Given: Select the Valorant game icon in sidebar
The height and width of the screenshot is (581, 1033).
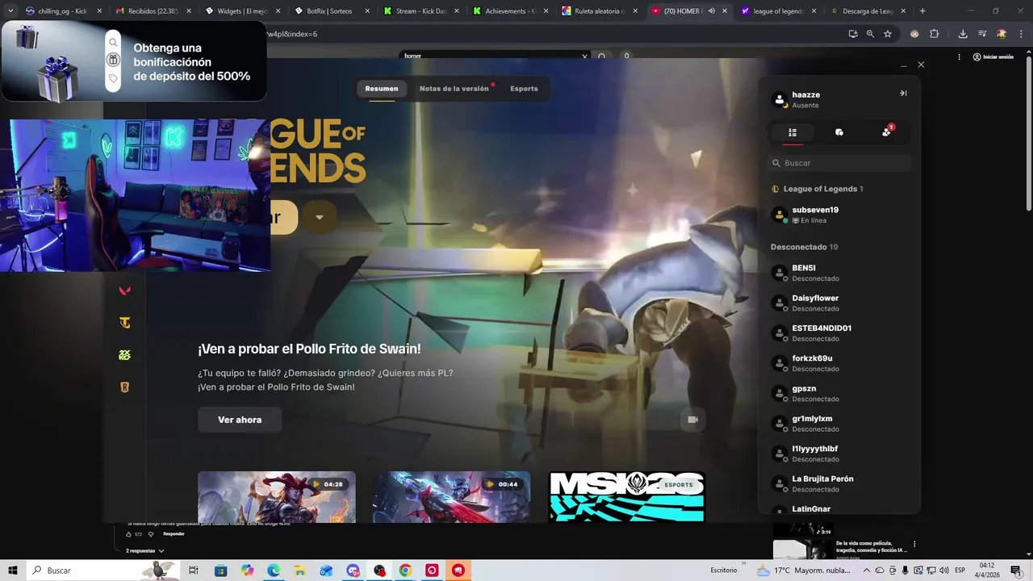Looking at the screenshot, I should tap(124, 290).
